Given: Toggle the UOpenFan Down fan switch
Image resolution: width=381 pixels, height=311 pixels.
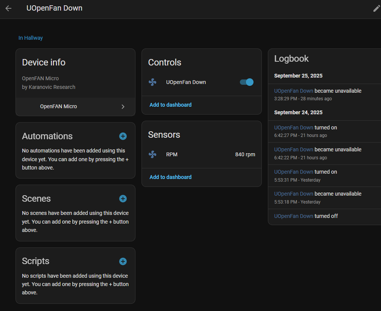Looking at the screenshot, I should click(x=247, y=82).
